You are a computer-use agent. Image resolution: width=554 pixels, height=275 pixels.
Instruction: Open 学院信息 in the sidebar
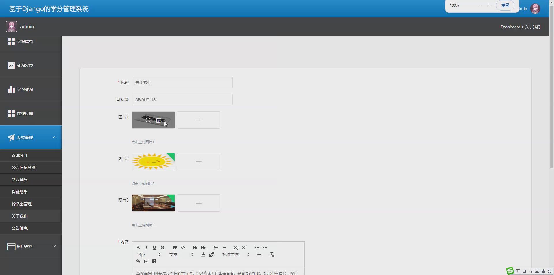point(31,41)
